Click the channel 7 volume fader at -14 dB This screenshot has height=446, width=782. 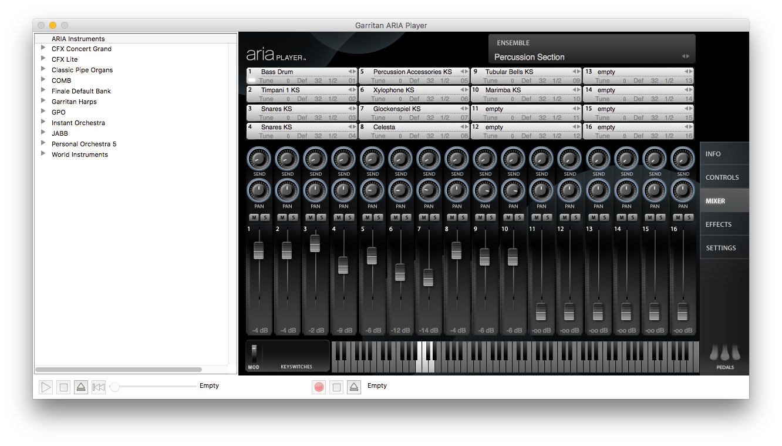428,277
